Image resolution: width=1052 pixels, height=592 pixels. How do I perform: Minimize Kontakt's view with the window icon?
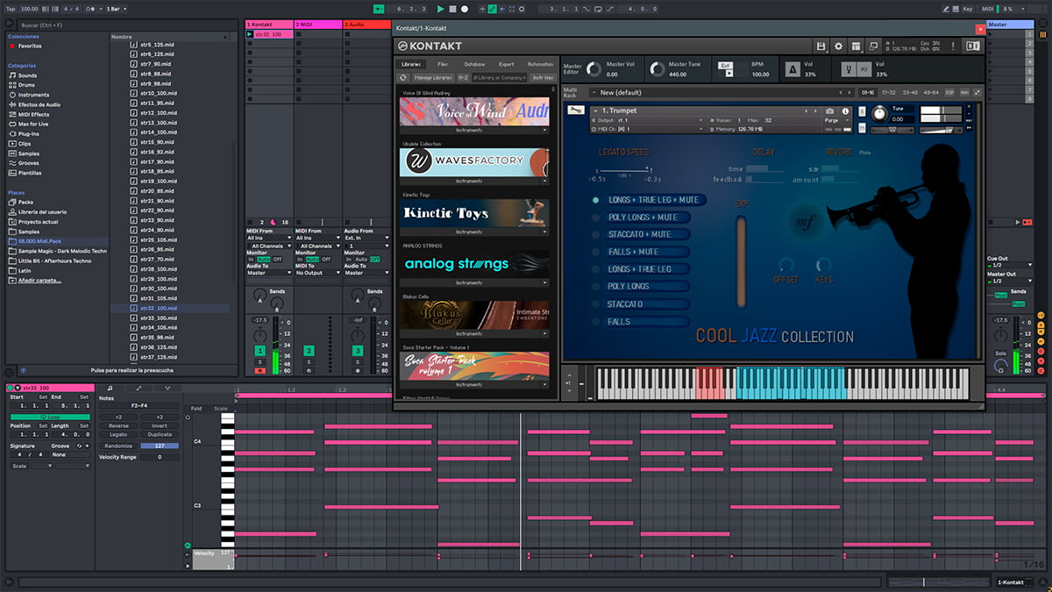872,46
